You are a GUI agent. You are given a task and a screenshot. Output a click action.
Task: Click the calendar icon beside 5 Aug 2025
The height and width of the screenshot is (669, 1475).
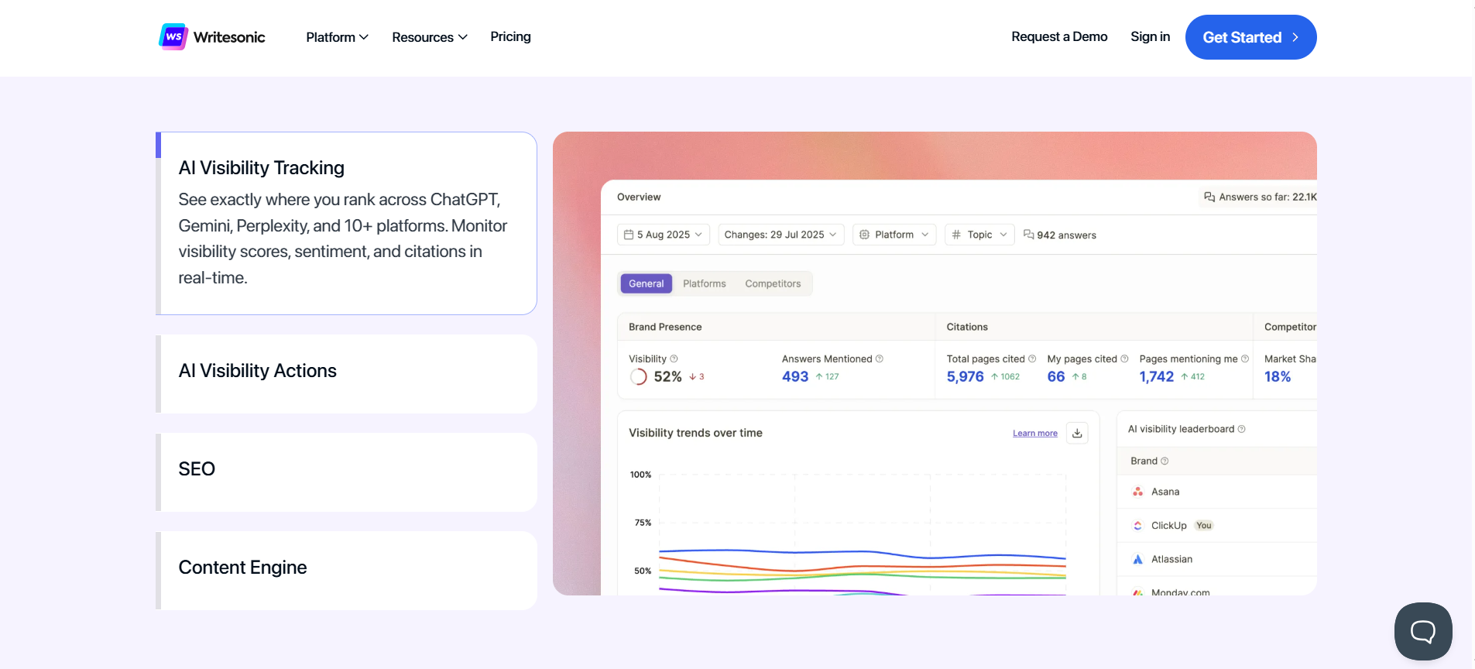point(629,235)
